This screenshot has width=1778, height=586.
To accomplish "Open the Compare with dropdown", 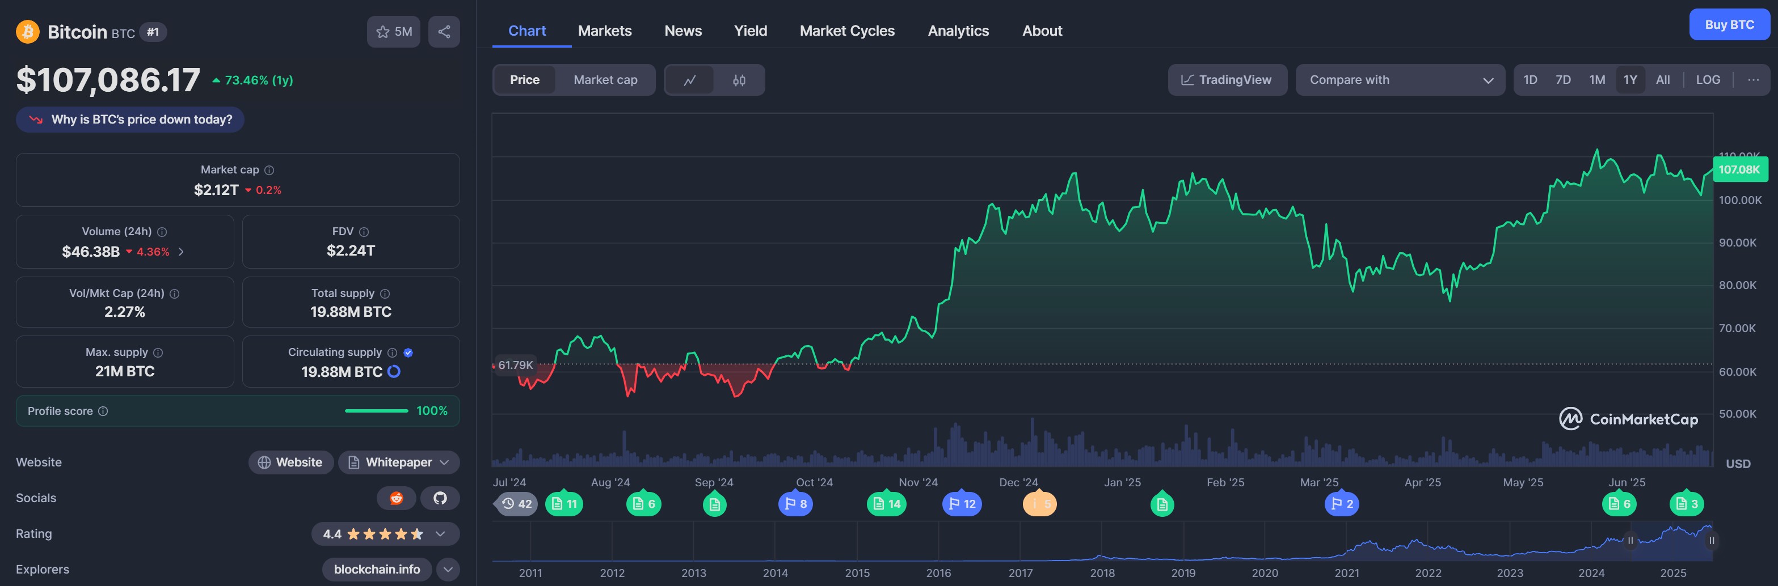I will pos(1400,80).
